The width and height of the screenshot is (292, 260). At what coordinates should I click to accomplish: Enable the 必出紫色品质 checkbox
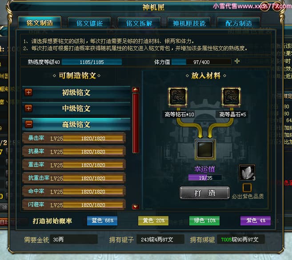(x=247, y=188)
